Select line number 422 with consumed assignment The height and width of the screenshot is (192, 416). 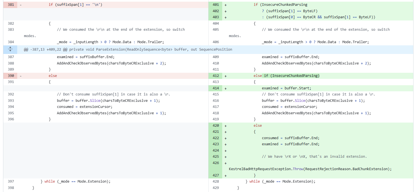point(216,138)
